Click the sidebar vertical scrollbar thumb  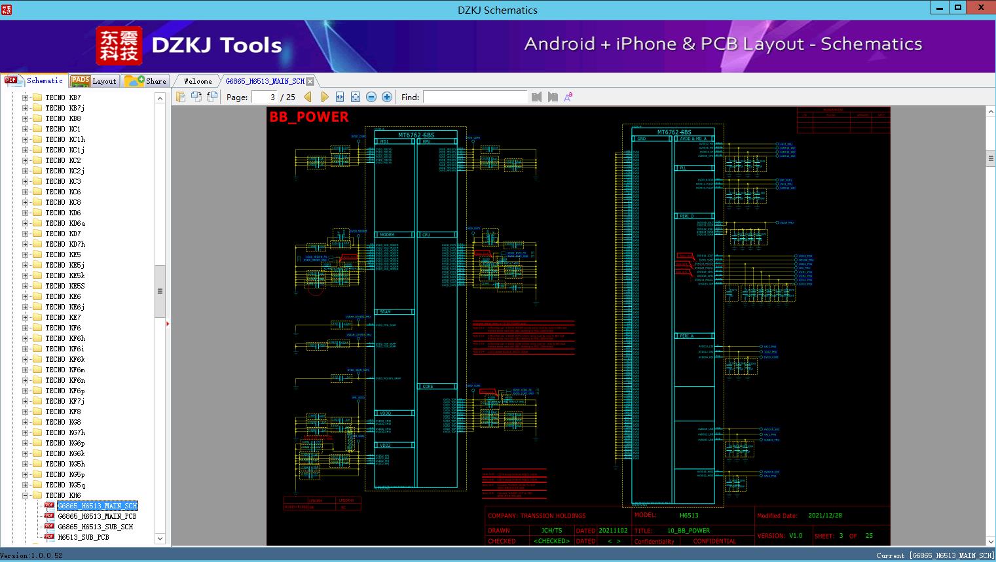pos(160,291)
